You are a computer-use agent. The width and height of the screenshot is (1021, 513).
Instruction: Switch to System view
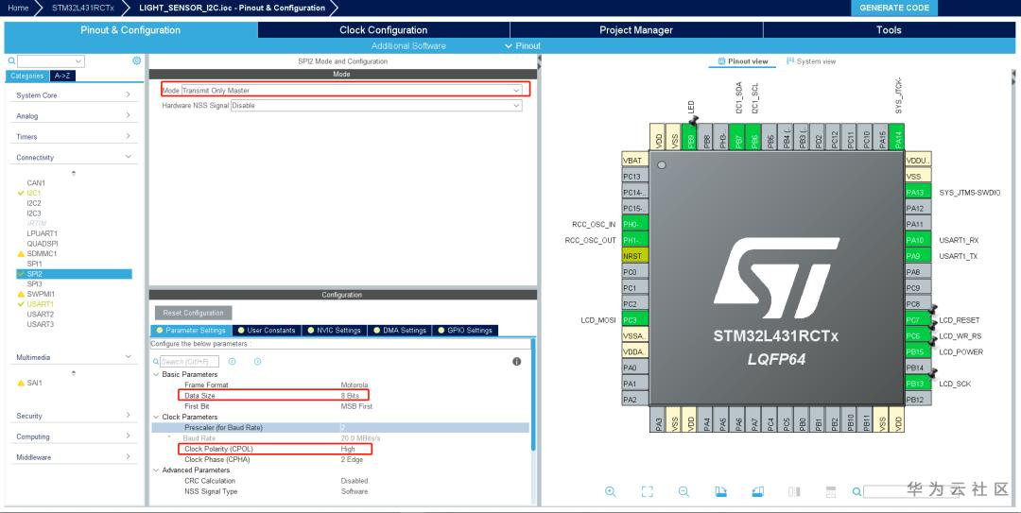[811, 61]
